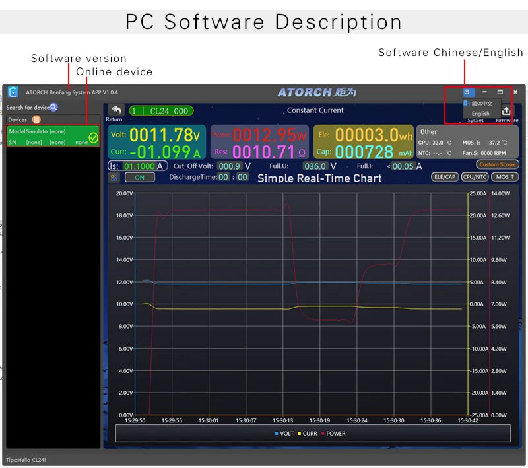
Task: Click the ATORCH battery app icon
Action: tap(13, 92)
